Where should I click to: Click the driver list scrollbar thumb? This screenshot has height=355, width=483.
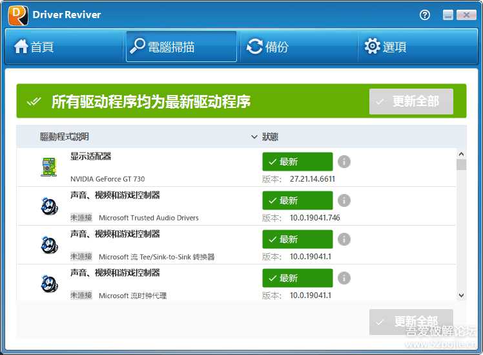[461, 165]
